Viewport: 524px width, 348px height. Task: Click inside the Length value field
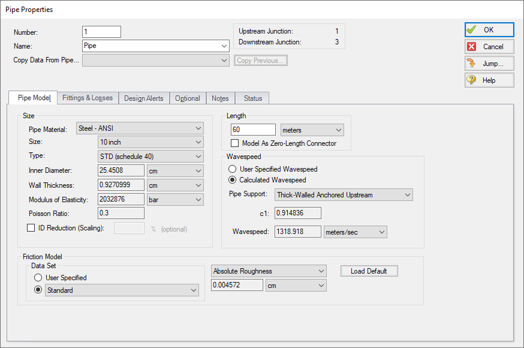pyautogui.click(x=252, y=130)
